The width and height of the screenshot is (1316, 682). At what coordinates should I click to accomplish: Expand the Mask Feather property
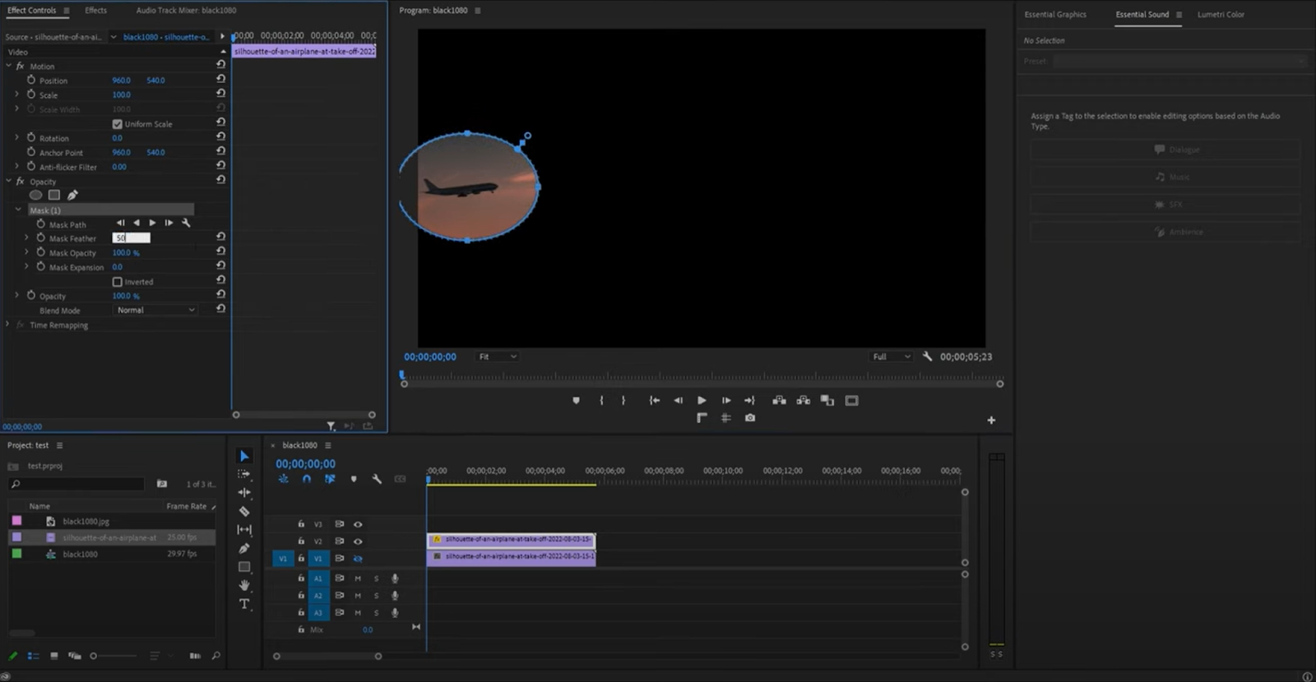tap(26, 238)
